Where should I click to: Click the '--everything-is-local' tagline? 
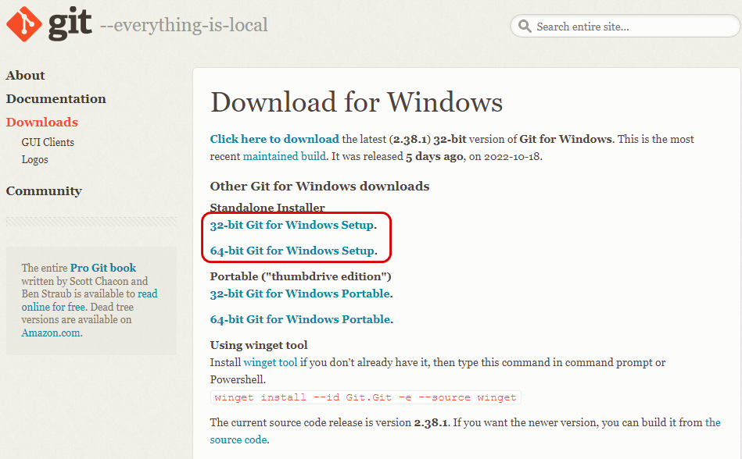click(184, 25)
